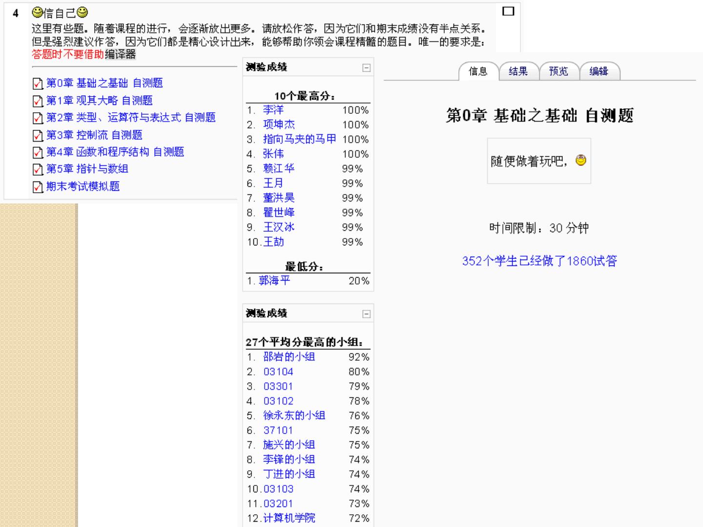Click group 03103
This screenshot has width=703, height=527.
tap(278, 488)
